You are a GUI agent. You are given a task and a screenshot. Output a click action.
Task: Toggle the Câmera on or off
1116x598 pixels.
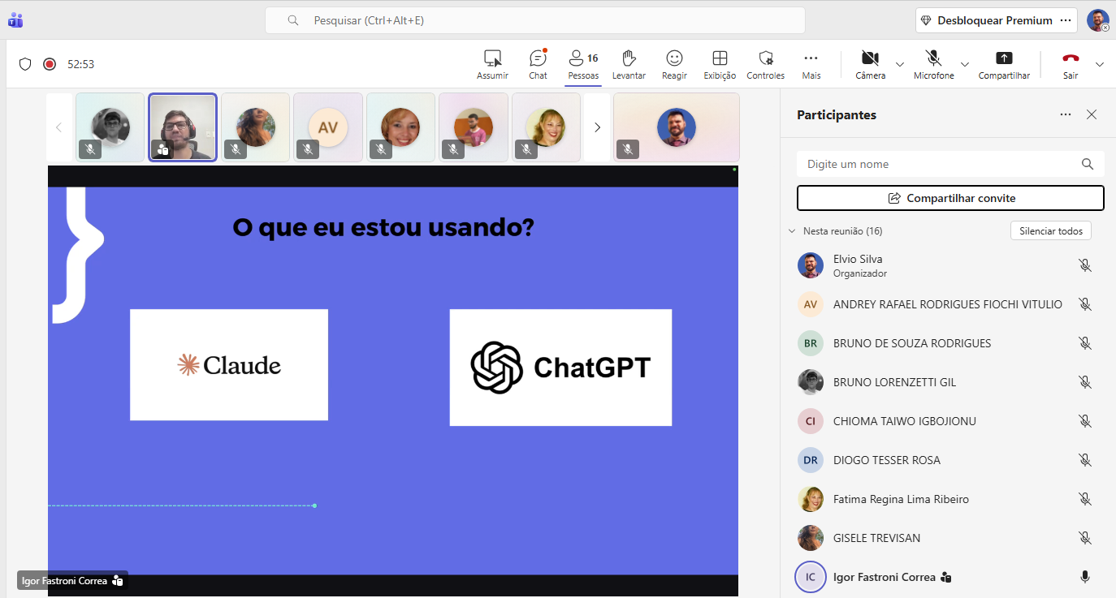[870, 64]
